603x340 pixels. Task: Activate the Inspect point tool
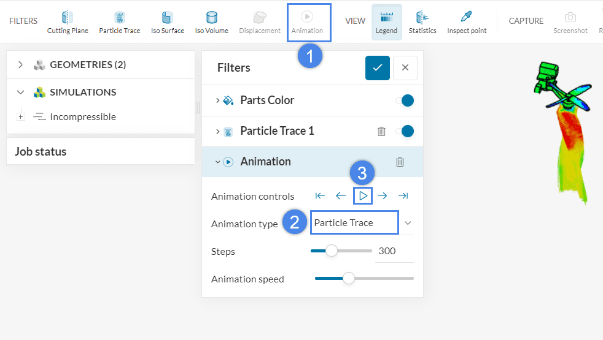[467, 22]
